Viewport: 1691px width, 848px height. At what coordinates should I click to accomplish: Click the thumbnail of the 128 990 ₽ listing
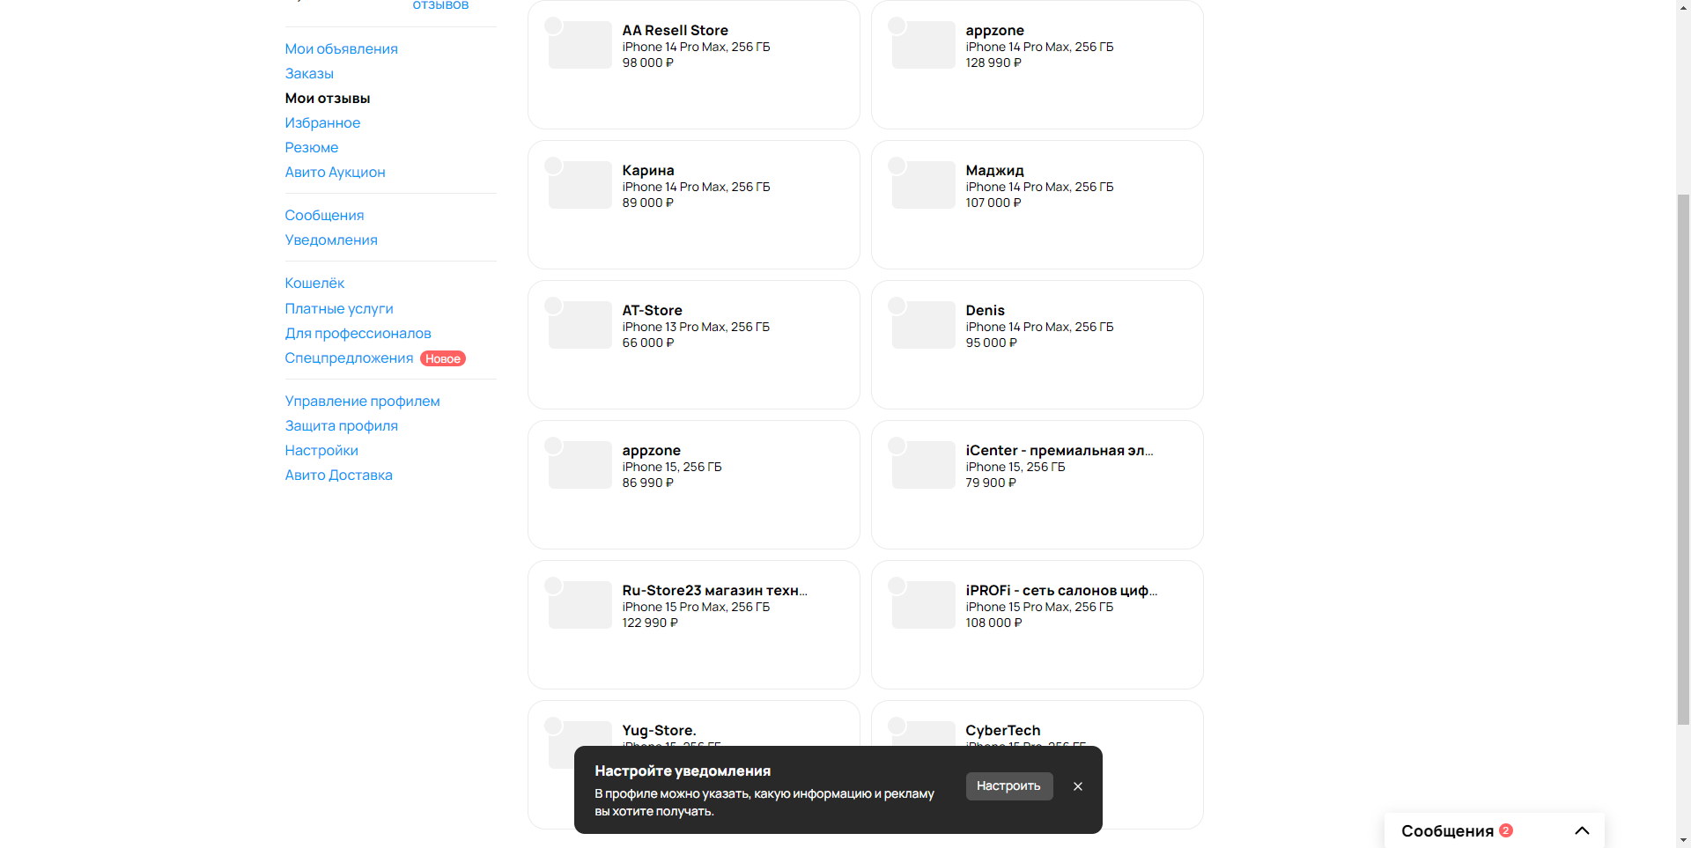point(924,45)
